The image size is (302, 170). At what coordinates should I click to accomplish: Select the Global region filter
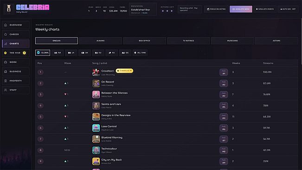tap(43, 52)
